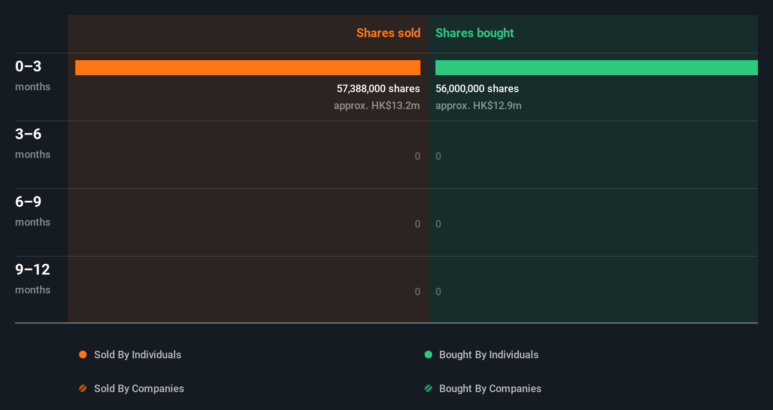773x410 pixels.
Task: Click the orange Sold By Individuals legend dot
Action: [83, 355]
